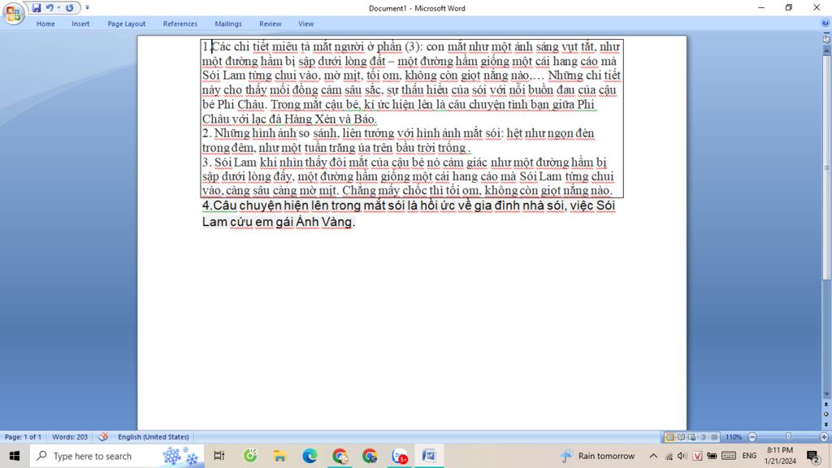Open Word Count from Words: 203

pos(70,436)
